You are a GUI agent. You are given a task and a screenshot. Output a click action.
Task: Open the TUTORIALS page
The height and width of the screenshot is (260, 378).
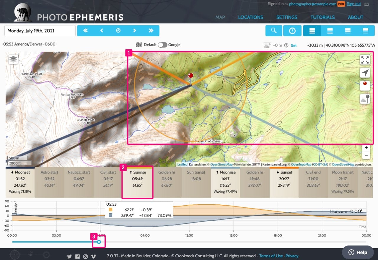pyautogui.click(x=322, y=17)
